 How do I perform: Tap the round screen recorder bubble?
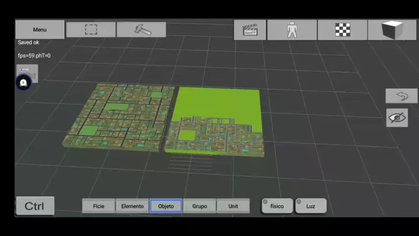23,83
